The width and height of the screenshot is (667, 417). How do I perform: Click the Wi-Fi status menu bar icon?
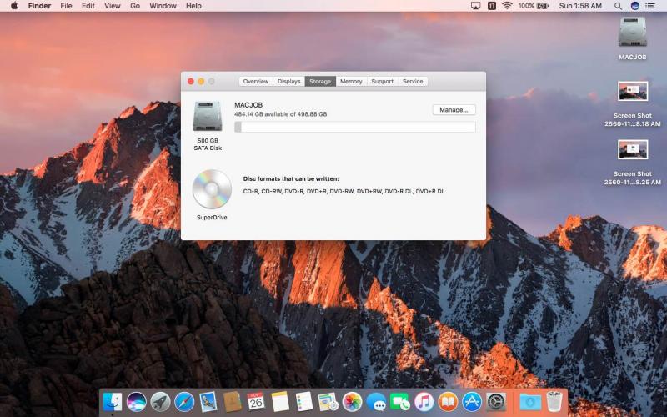point(507,6)
